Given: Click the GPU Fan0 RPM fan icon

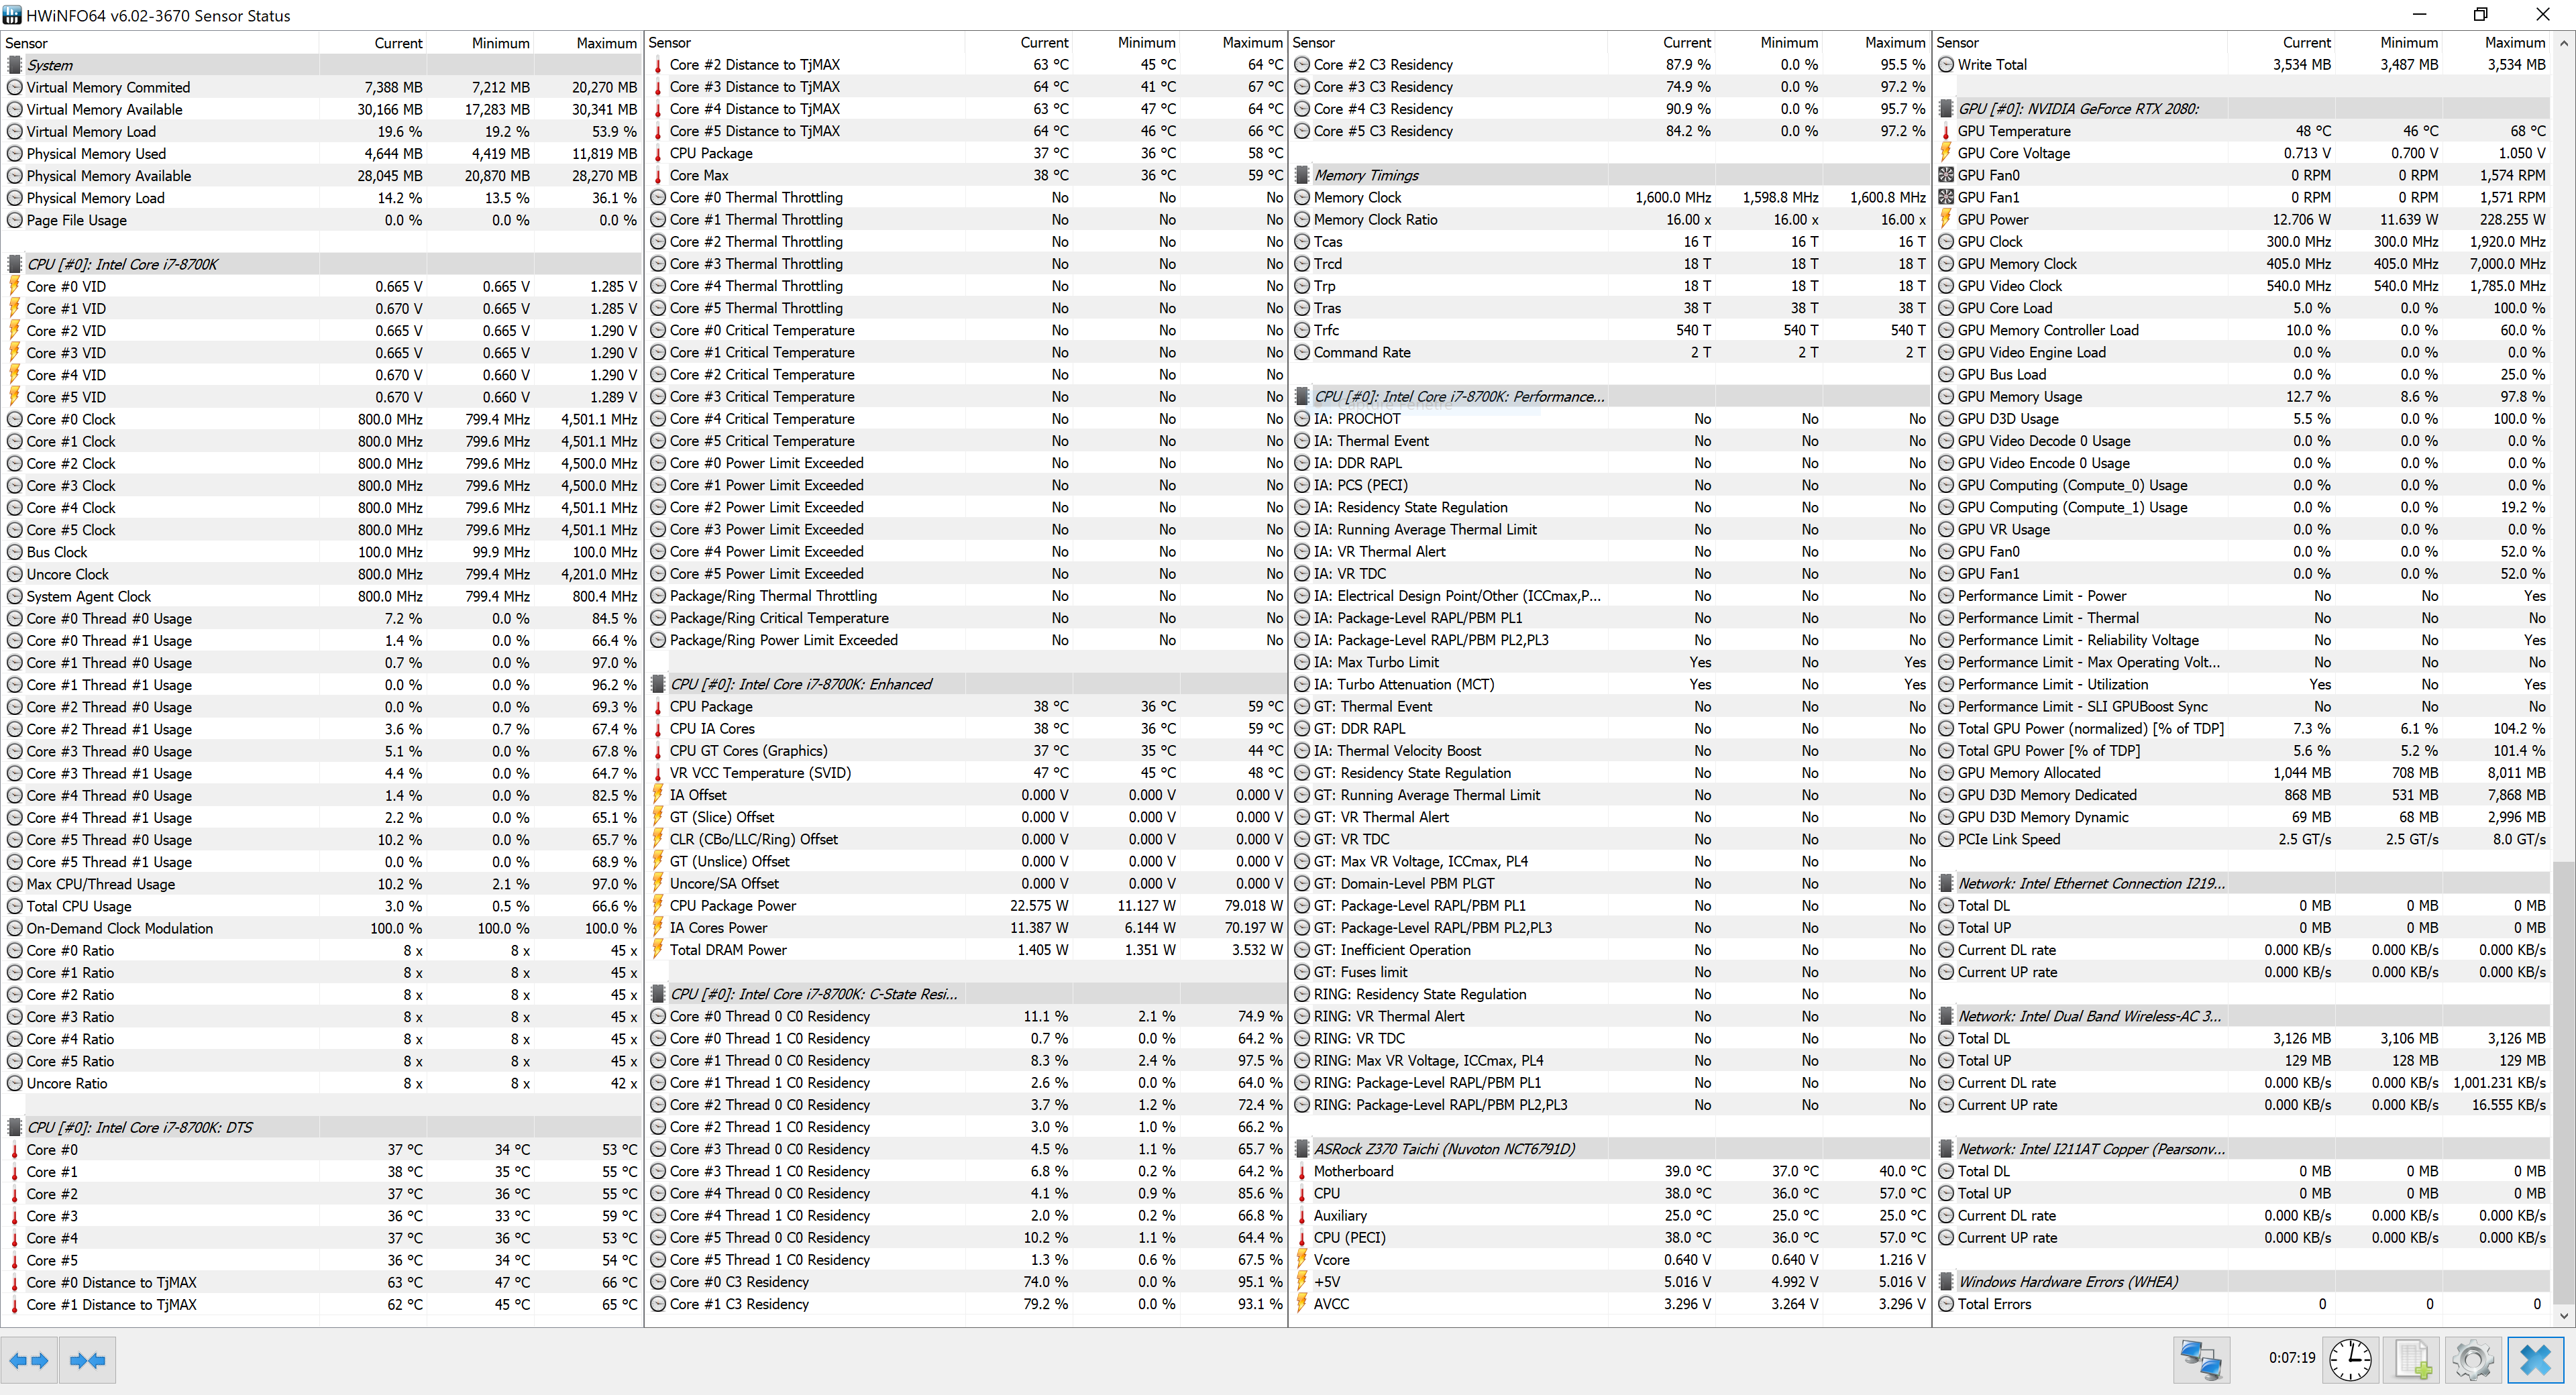Looking at the screenshot, I should (1946, 175).
